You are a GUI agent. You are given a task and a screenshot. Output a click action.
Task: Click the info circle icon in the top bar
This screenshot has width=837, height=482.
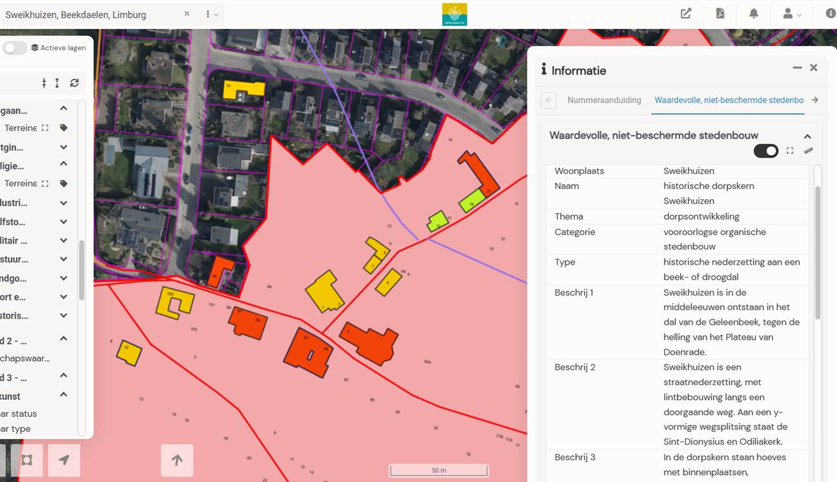click(x=831, y=13)
